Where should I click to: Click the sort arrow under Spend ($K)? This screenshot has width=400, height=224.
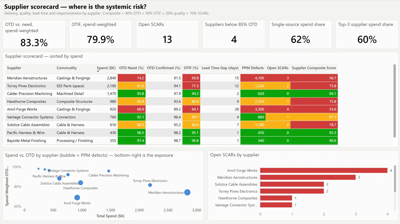coord(98,71)
